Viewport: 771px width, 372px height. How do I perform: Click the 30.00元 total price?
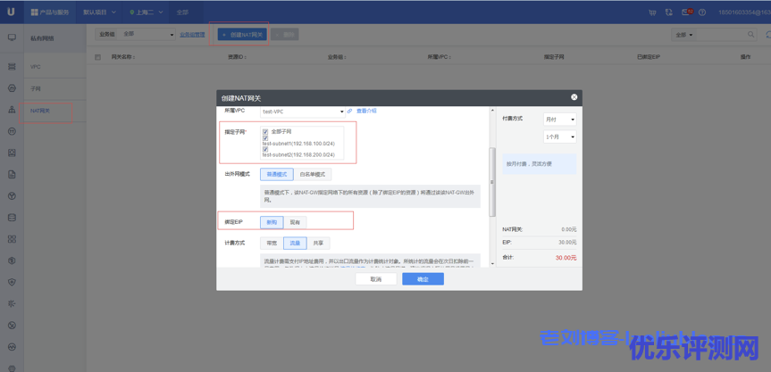[x=566, y=258]
